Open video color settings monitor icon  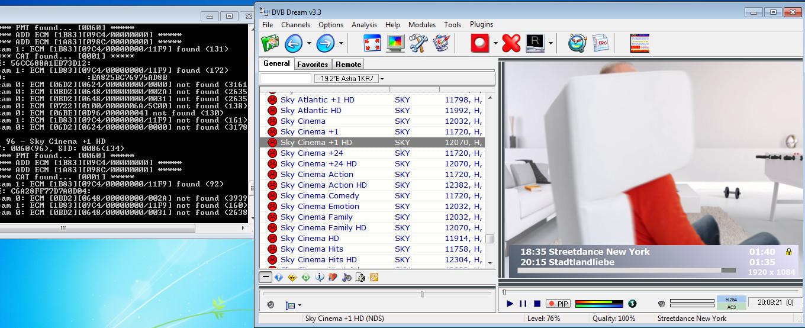click(x=395, y=43)
